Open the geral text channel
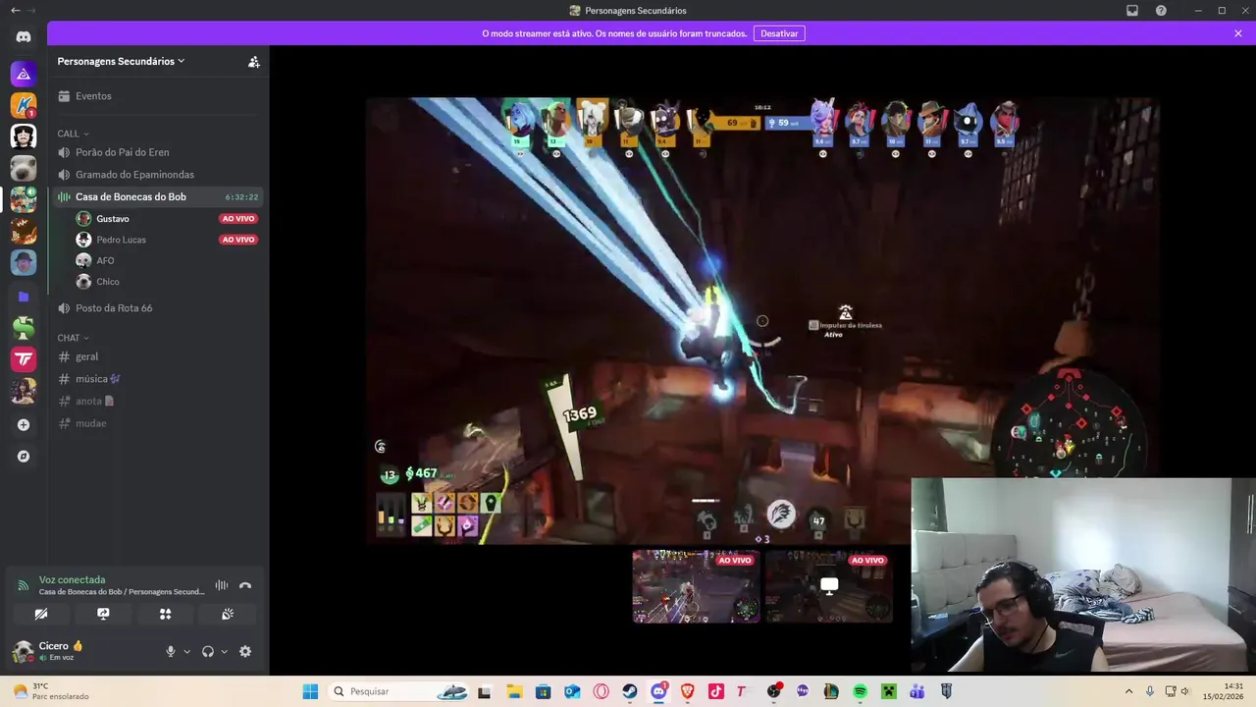The image size is (1256, 707). pyautogui.click(x=157, y=356)
